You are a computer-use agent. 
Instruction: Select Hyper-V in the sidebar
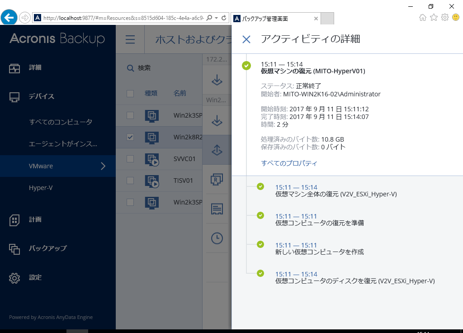41,188
